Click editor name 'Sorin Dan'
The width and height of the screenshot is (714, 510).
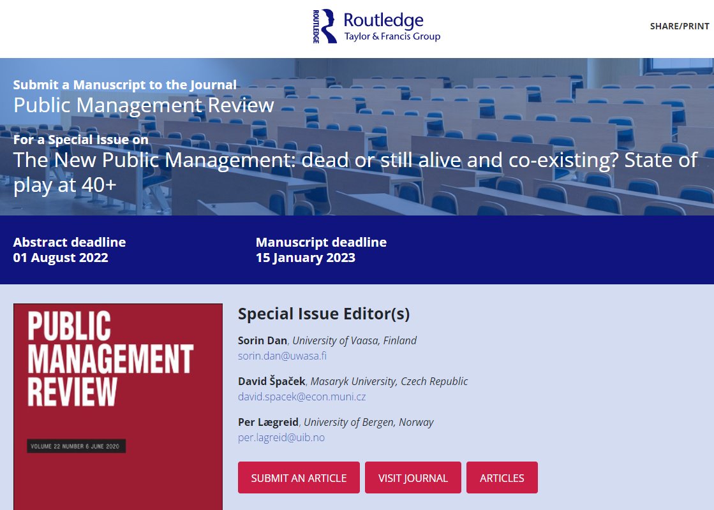(262, 340)
